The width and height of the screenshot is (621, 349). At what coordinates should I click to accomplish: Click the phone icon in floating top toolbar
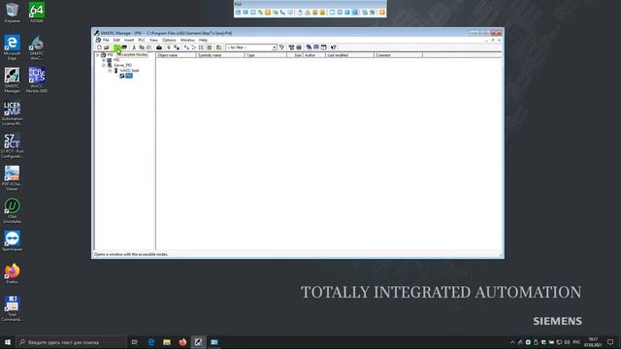tap(282, 13)
